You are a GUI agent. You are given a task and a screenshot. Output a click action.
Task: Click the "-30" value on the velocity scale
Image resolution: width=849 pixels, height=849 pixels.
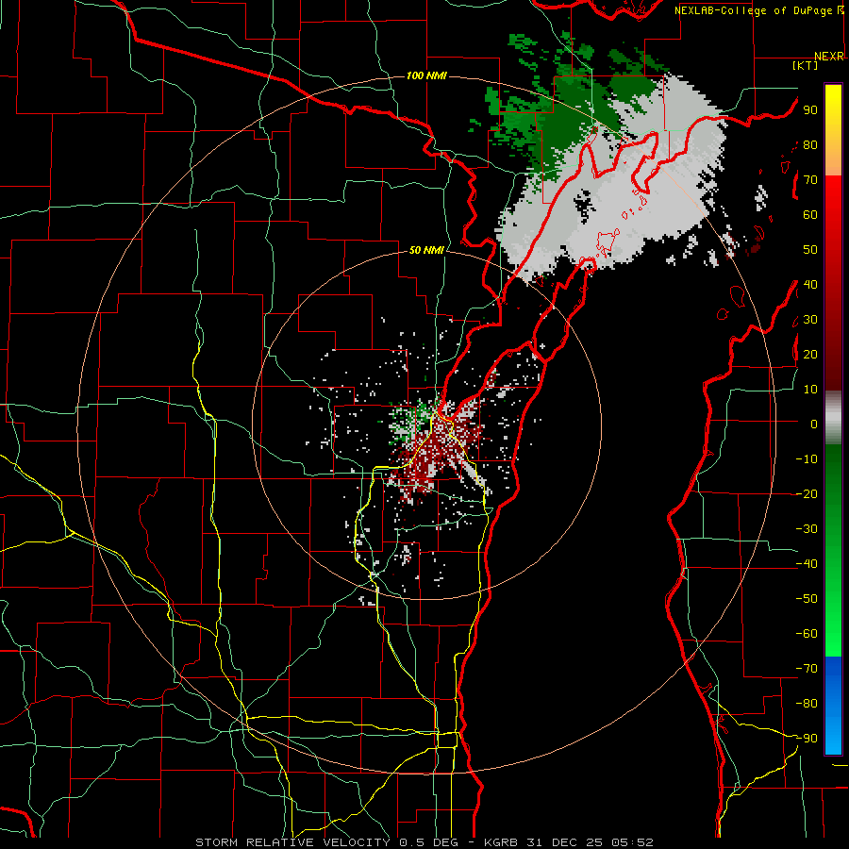[807, 529]
